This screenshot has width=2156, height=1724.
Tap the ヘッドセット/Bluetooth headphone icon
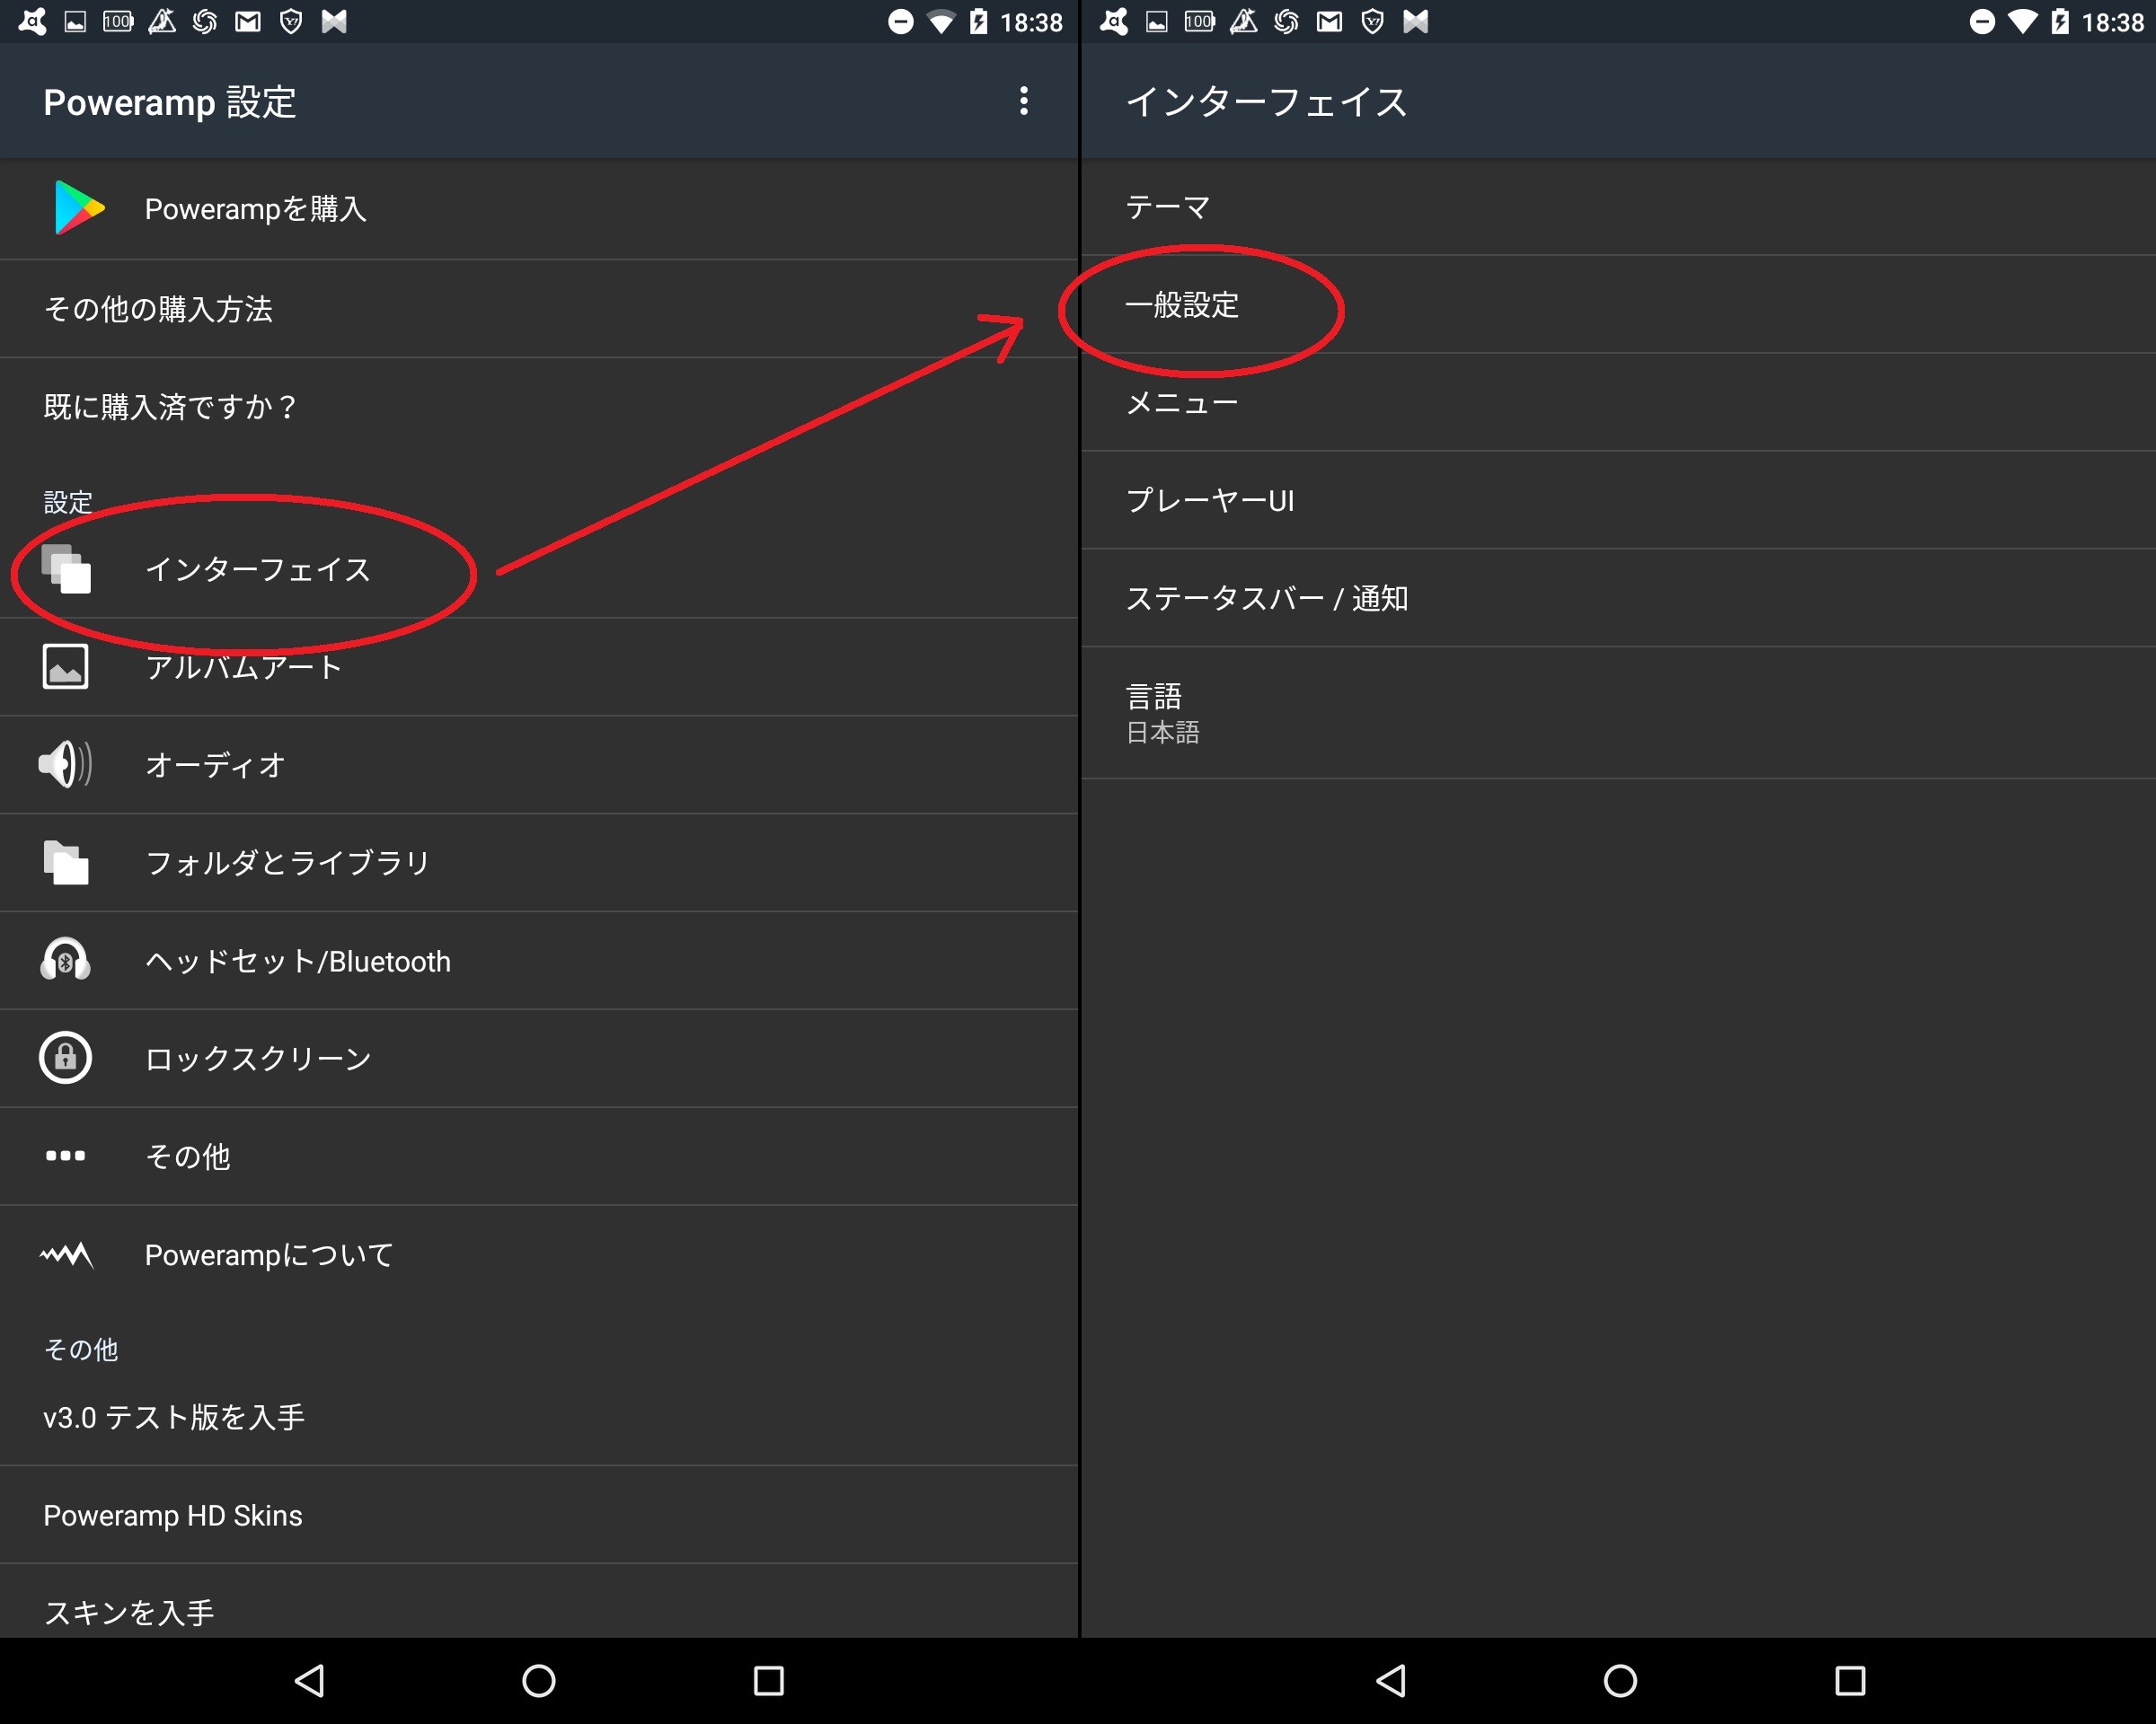point(66,961)
